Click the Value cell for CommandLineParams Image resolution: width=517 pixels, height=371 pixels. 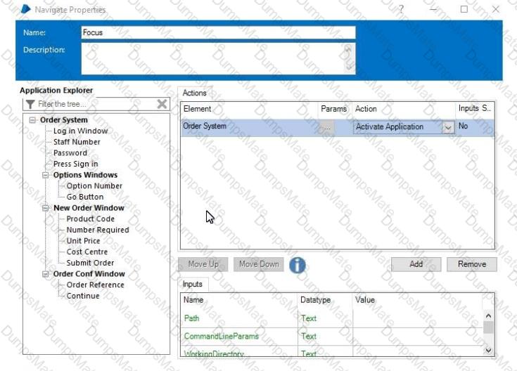pyautogui.click(x=417, y=337)
